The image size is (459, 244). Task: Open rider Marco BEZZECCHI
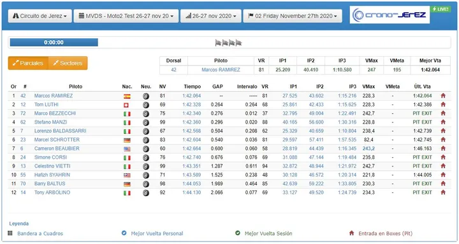click(55, 113)
